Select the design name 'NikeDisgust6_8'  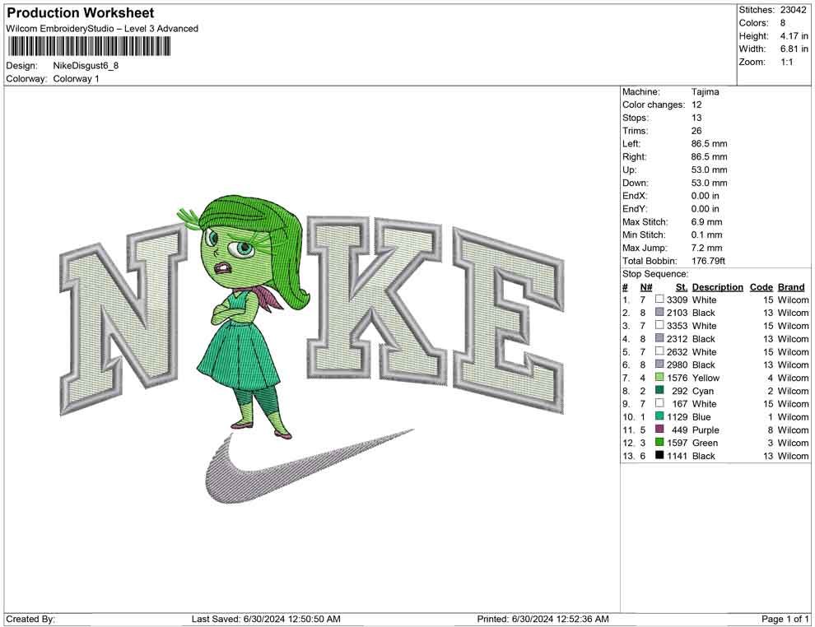[86, 66]
